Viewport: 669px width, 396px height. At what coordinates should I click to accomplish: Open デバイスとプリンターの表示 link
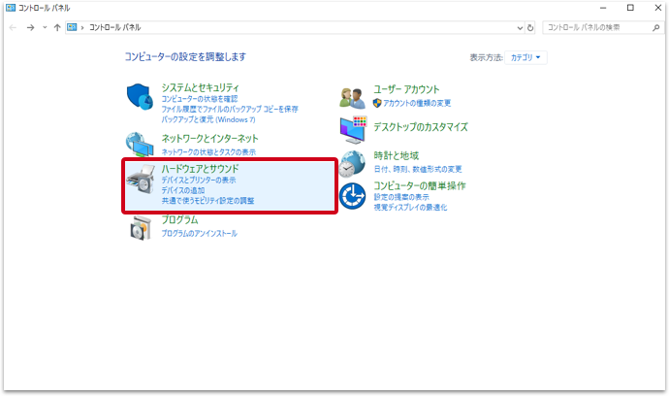pyautogui.click(x=199, y=180)
